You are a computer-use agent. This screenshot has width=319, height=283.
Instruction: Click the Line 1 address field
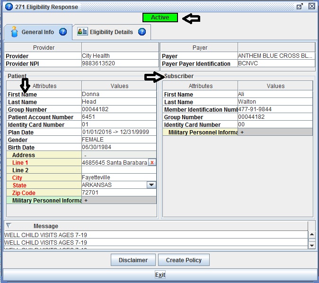click(115, 162)
